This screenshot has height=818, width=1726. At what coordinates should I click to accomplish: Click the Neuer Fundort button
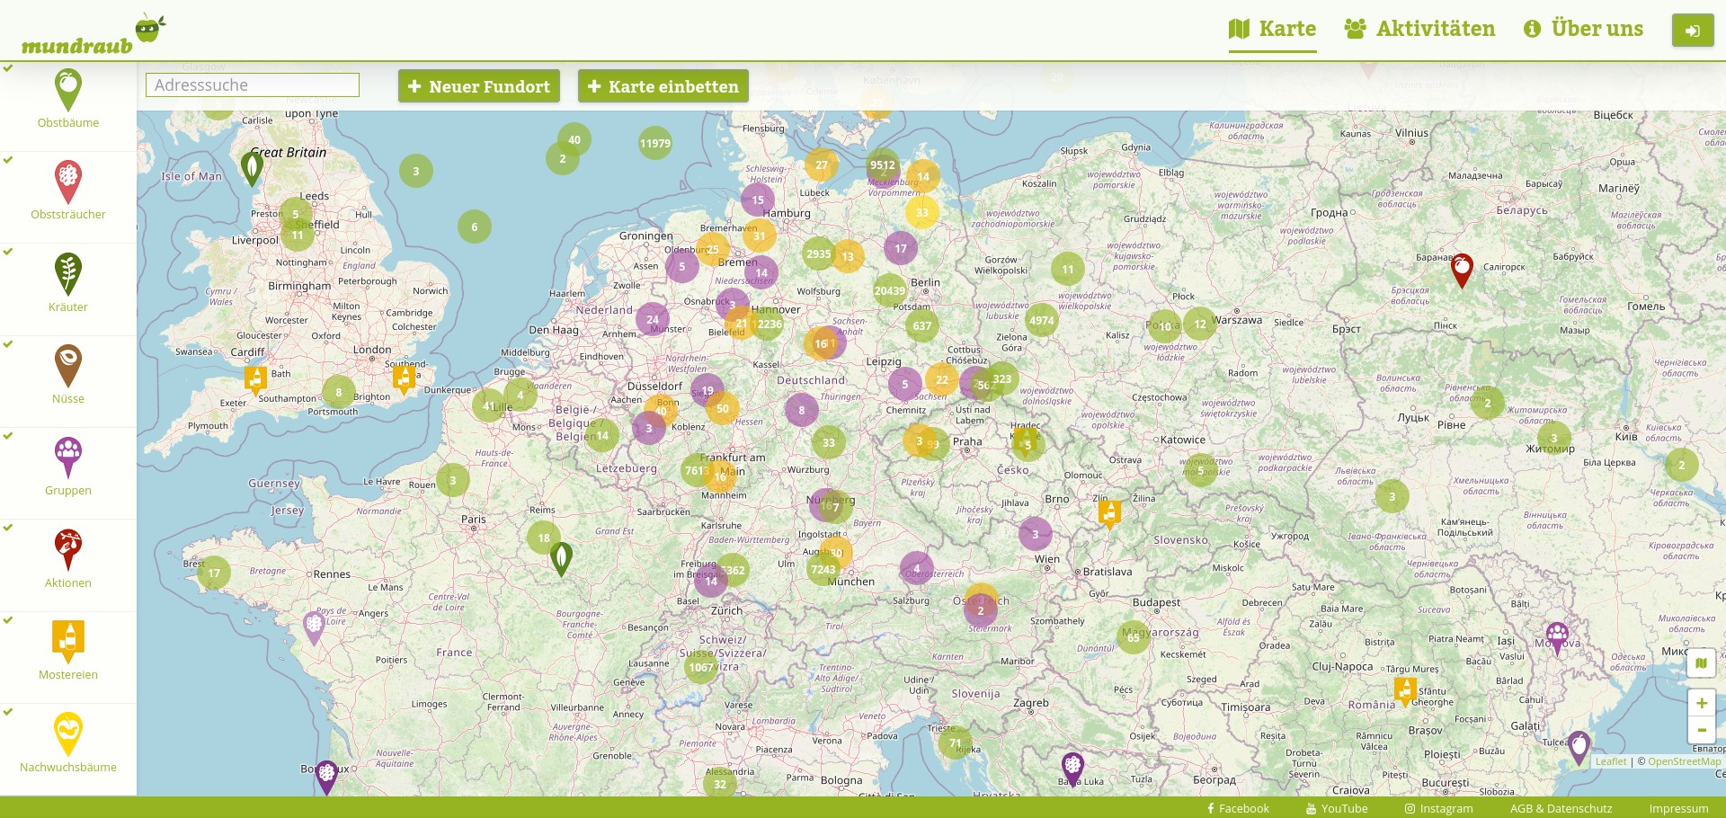tap(478, 86)
